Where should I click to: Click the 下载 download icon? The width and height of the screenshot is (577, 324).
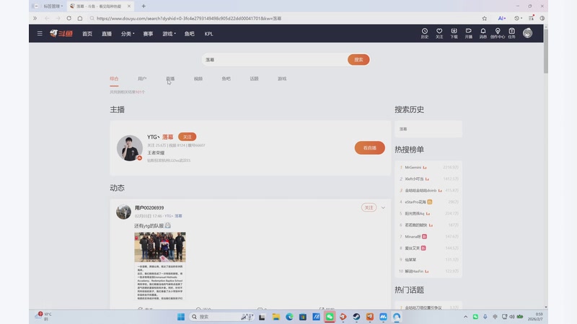tap(454, 33)
